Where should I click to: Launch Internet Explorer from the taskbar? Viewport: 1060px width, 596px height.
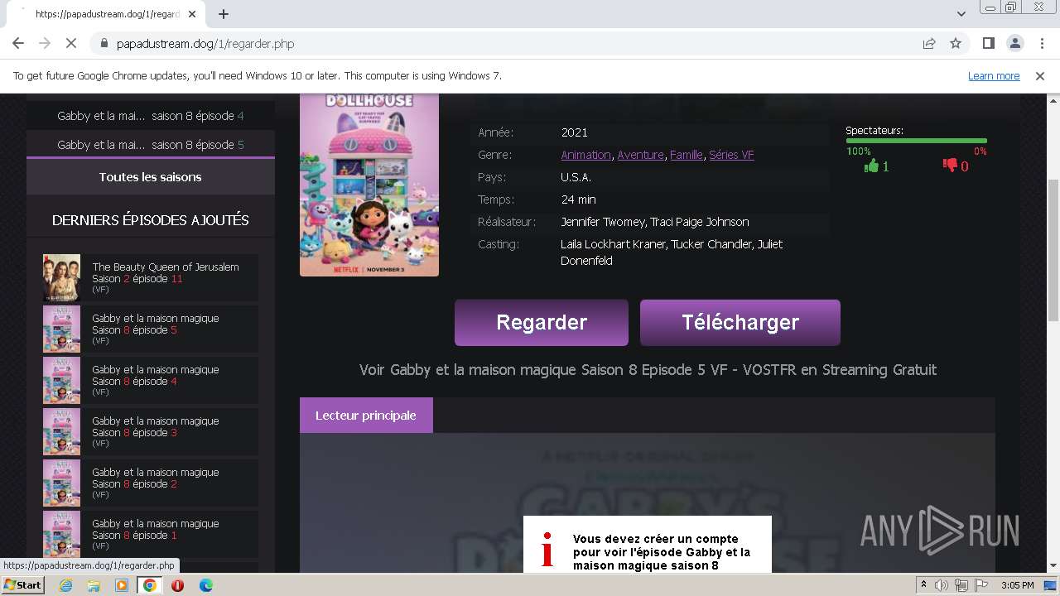click(x=65, y=585)
